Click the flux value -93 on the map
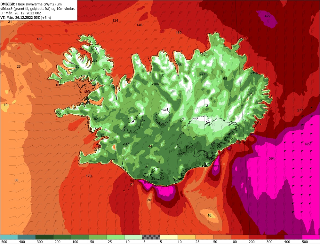Viewport: 320px width, 244px height. (x=101, y=135)
